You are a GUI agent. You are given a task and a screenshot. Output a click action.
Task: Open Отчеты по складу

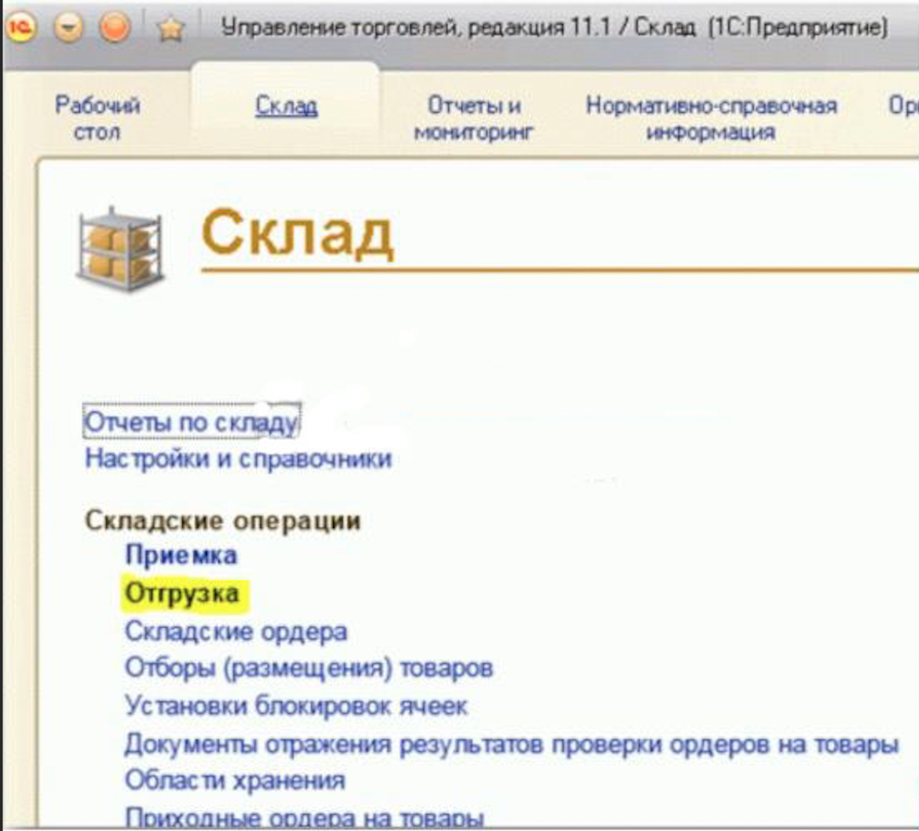click(x=190, y=424)
